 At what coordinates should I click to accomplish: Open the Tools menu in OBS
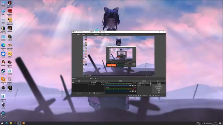[x=102, y=34]
